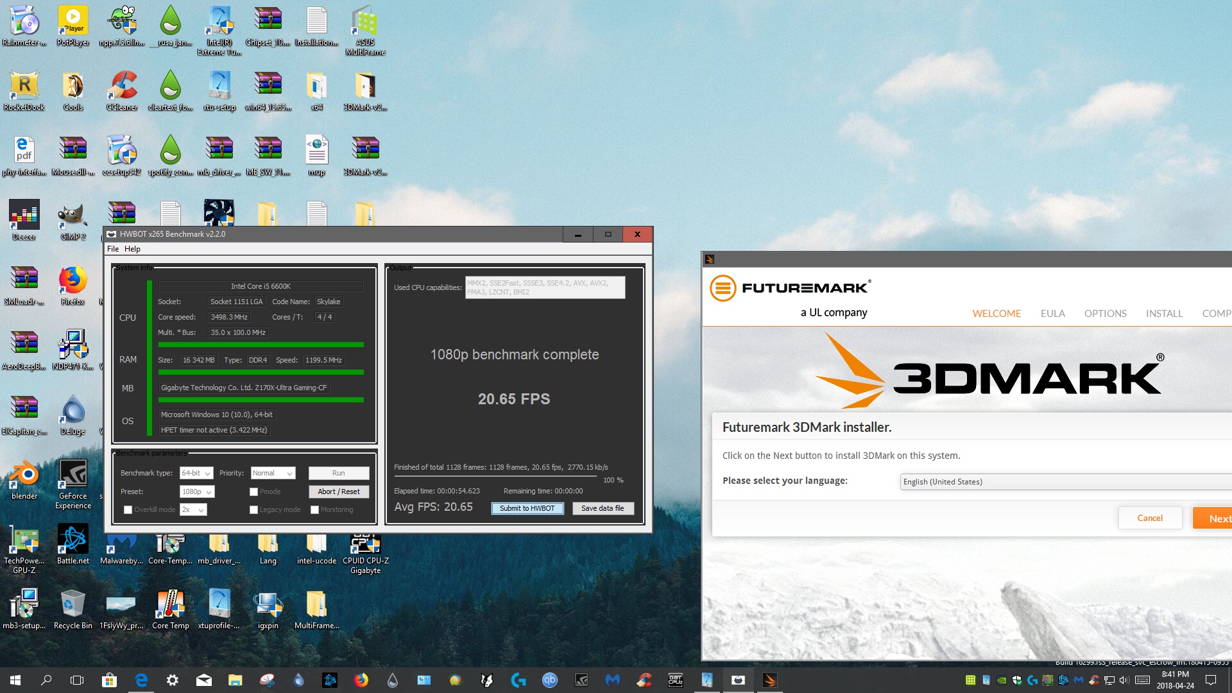Click the Used CPU capabilities text box
The image size is (1232, 693).
545,287
